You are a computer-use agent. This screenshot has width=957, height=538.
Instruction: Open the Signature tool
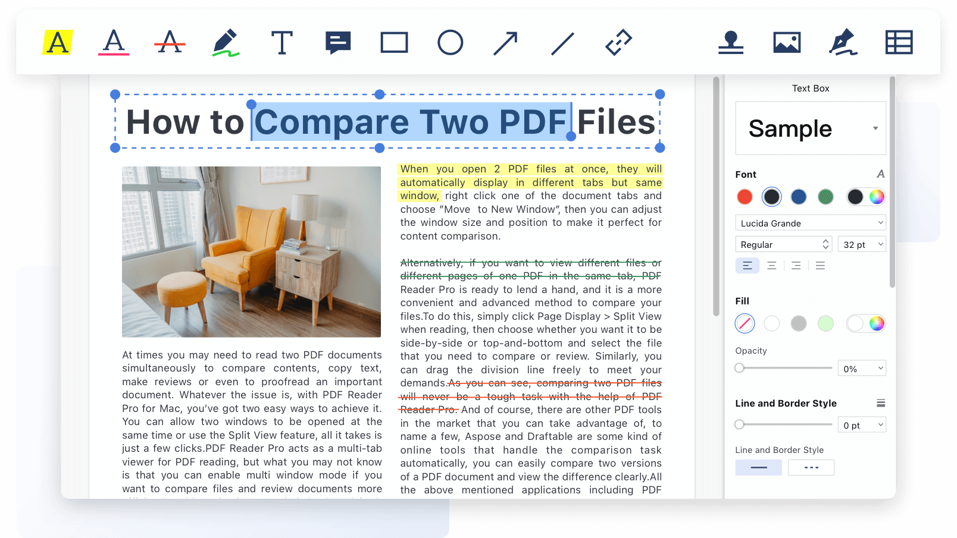(843, 43)
